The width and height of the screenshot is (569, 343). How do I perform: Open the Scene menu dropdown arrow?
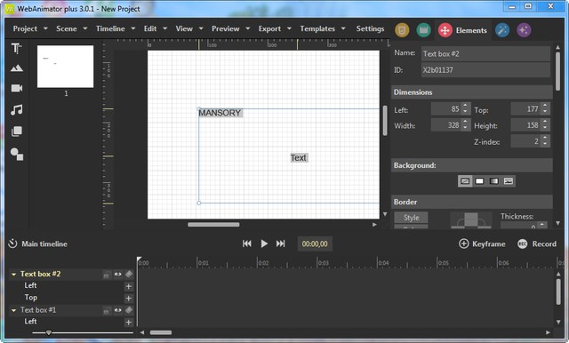85,28
